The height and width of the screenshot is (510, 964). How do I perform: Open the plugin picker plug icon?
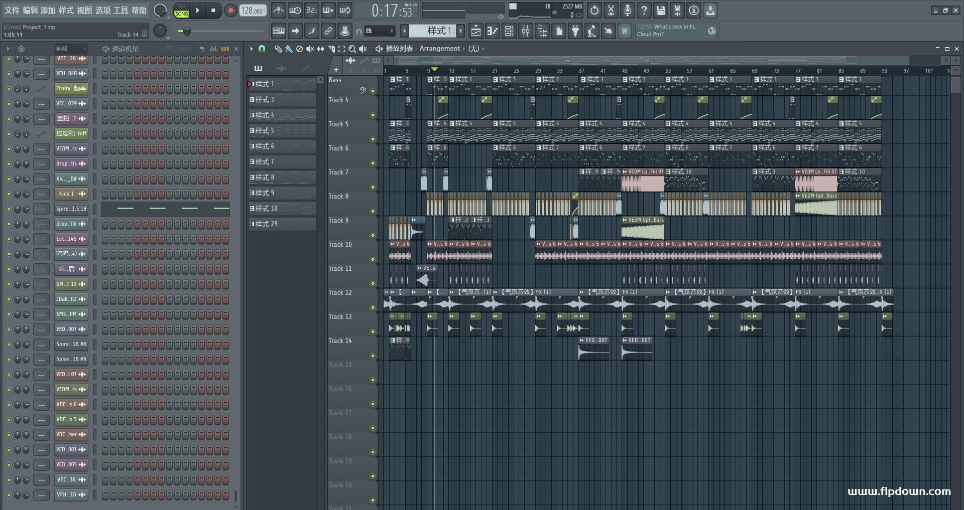[x=575, y=31]
